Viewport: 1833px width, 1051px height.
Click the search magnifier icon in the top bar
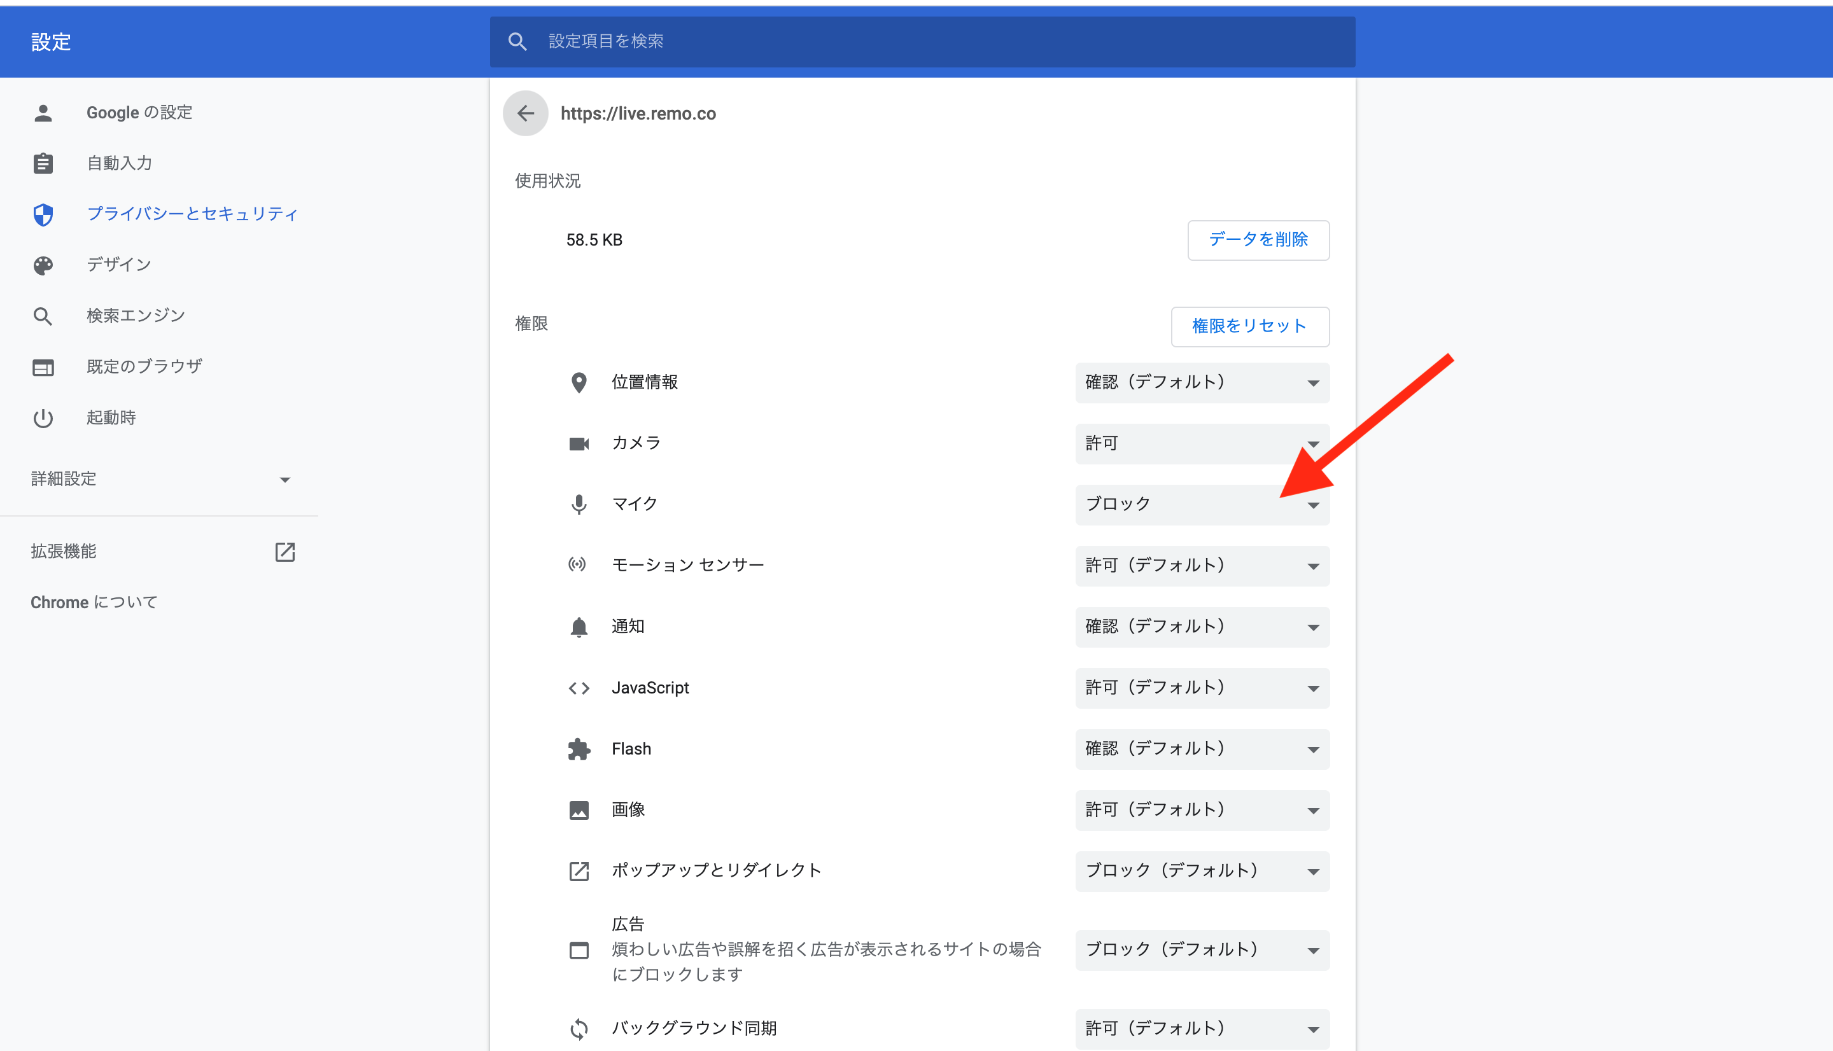tap(517, 41)
